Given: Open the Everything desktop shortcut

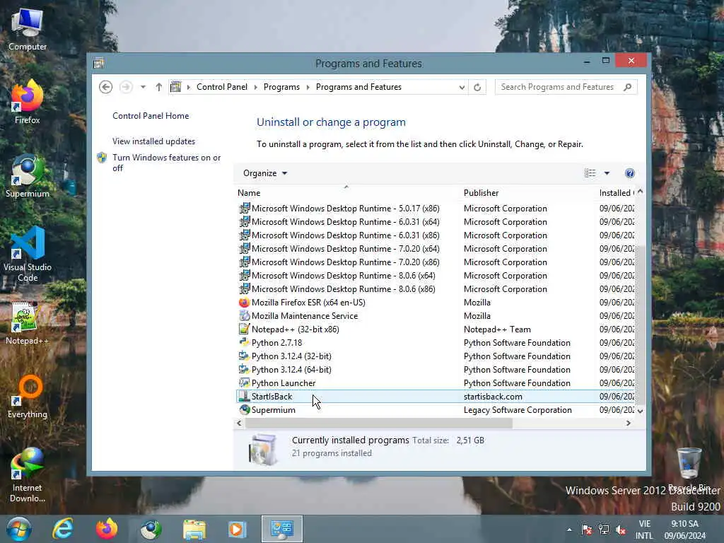Looking at the screenshot, I should pyautogui.click(x=28, y=397).
